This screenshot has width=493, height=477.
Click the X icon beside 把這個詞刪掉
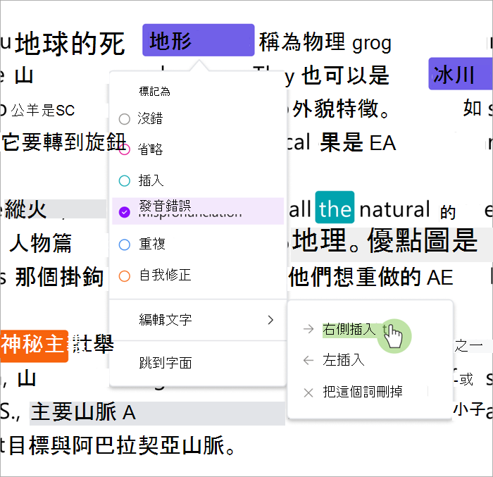[308, 392]
